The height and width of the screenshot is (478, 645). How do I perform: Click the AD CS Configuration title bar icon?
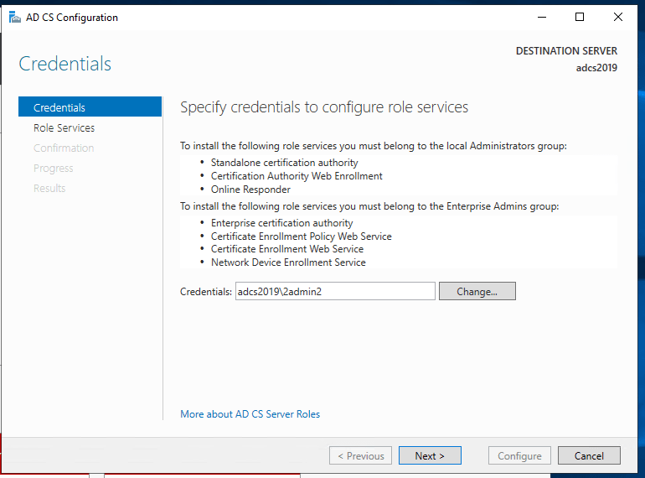14,18
